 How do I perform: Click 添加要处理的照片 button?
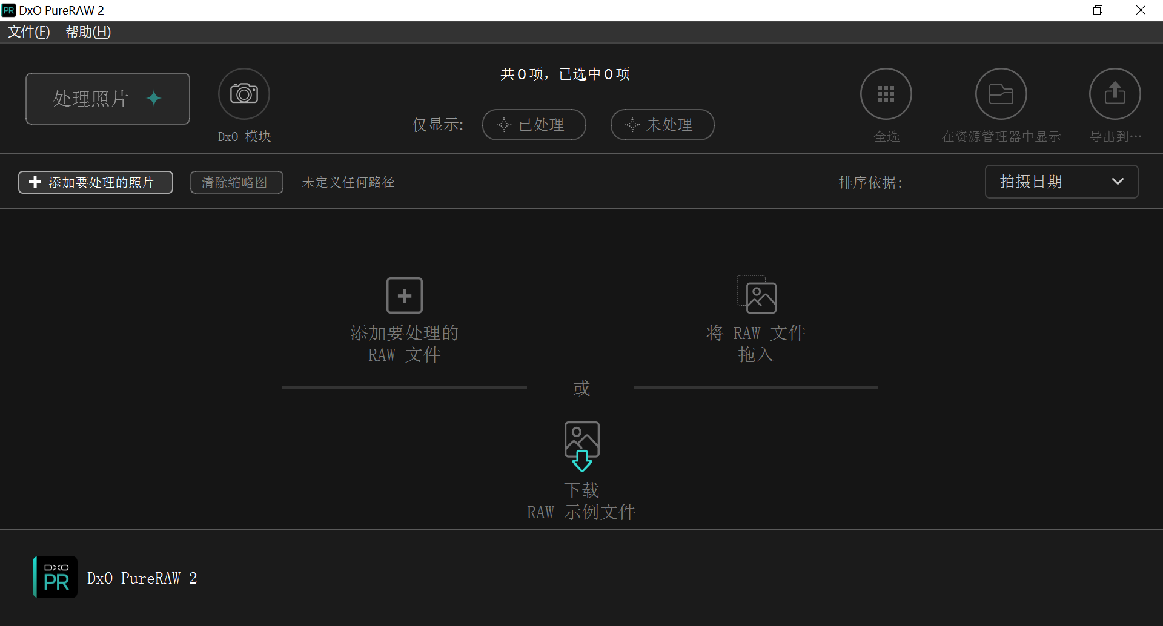[x=96, y=182]
